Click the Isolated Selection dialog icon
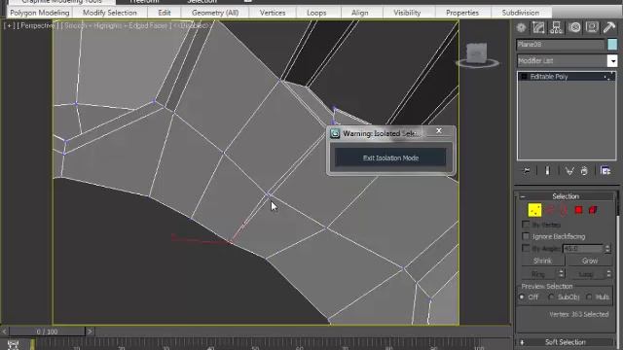623x350 pixels. (x=335, y=134)
